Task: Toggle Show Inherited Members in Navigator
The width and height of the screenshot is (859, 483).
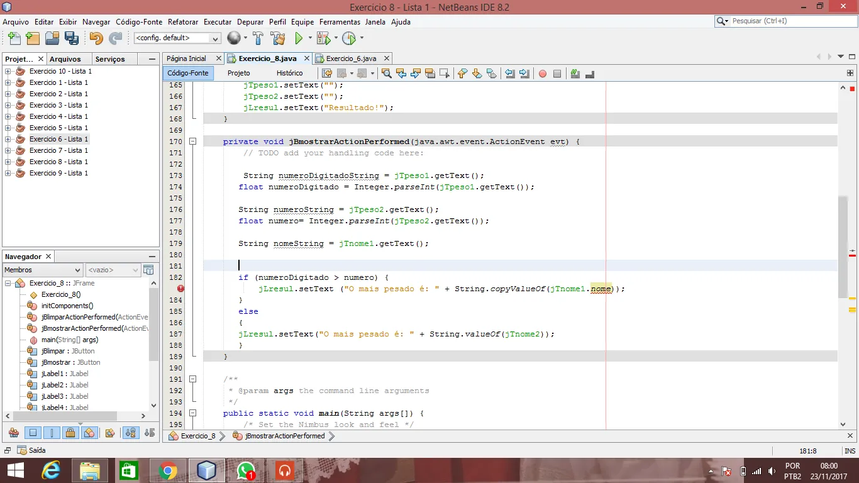Action: tap(14, 433)
